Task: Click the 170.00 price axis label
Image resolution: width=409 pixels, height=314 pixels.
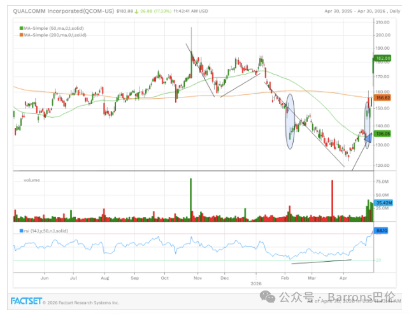Action: pos(382,76)
